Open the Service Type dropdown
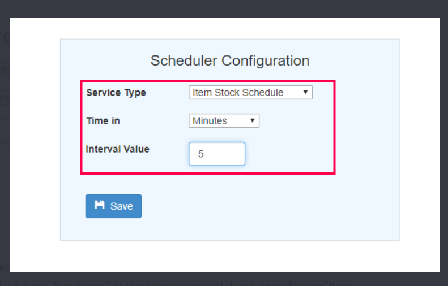This screenshot has width=448, height=286. click(x=250, y=93)
